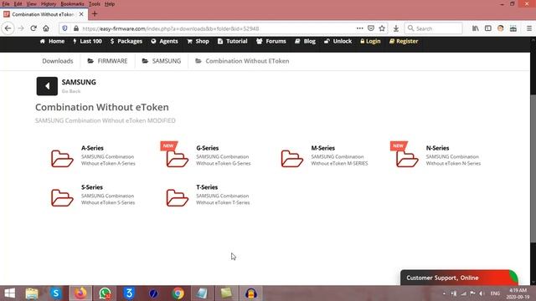Open Unlock nav item
The height and width of the screenshot is (301, 536).
pyautogui.click(x=338, y=41)
